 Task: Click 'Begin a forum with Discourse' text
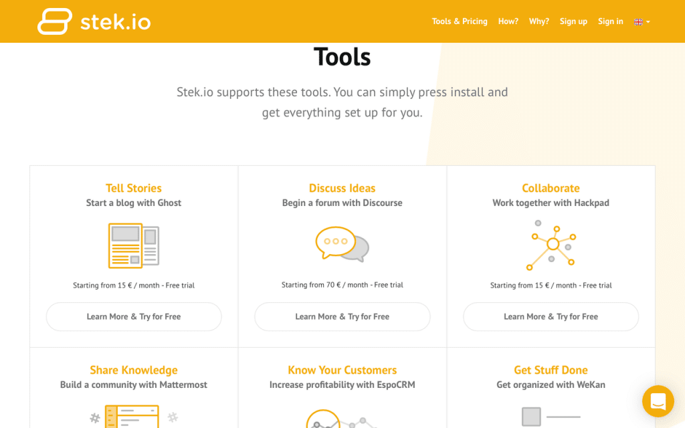(342, 203)
